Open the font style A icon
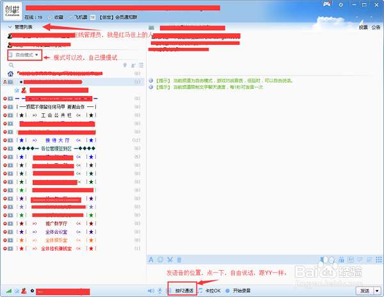 point(151,259)
